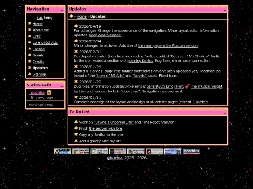
Task: Click "Lore of BS AUs" link in update entry
Action: point(110,76)
